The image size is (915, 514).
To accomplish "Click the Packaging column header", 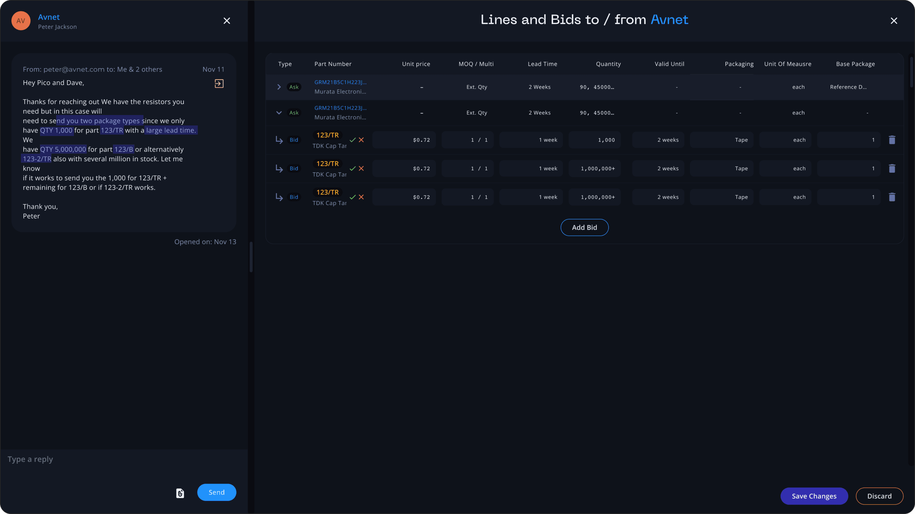I will [x=739, y=64].
